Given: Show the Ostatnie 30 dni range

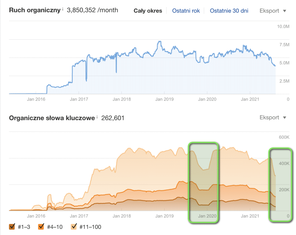Looking at the screenshot, I should pyautogui.click(x=229, y=11).
